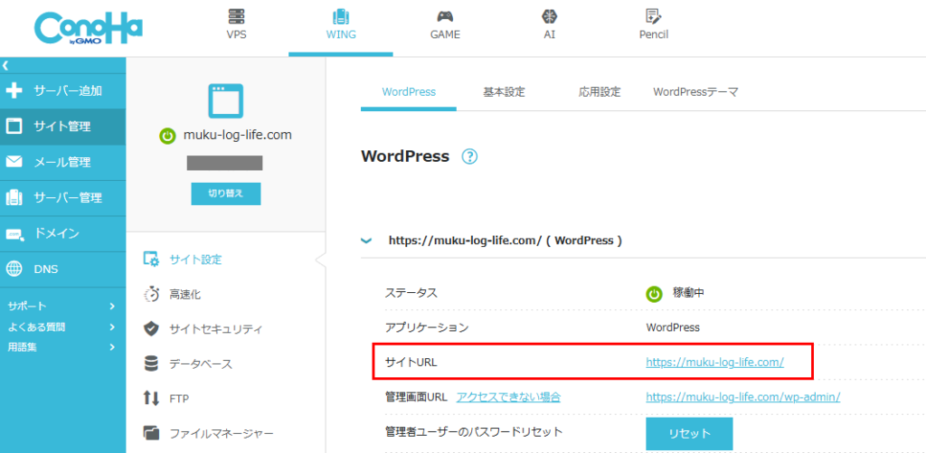Click the plus icon for サーバー追加
Screen dimensions: 926x453
[x=14, y=91]
